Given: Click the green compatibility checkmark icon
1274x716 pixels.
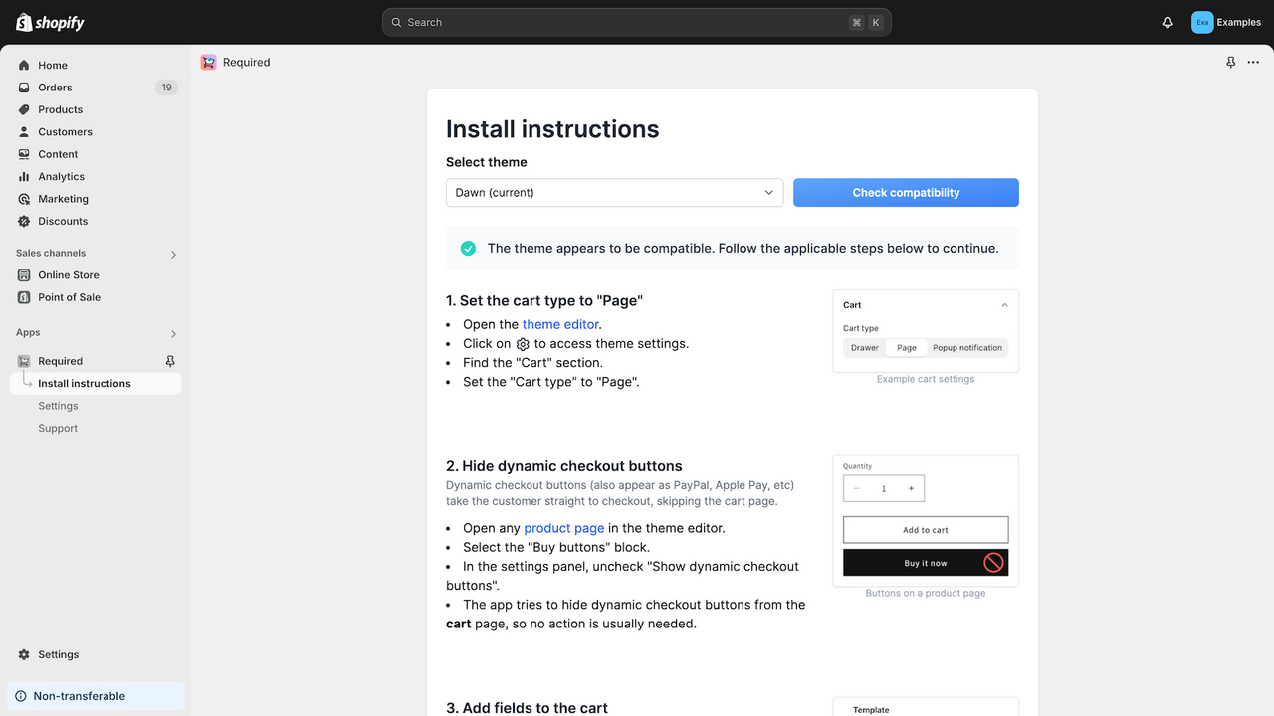Looking at the screenshot, I should pos(468,249).
